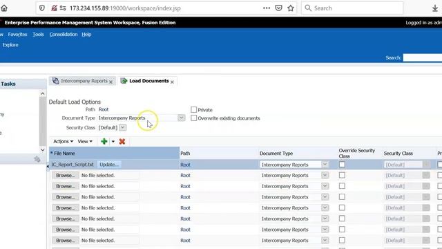This screenshot has width=442, height=249.
Task: Check Override Security Class in first Browse row
Action: (x=342, y=175)
